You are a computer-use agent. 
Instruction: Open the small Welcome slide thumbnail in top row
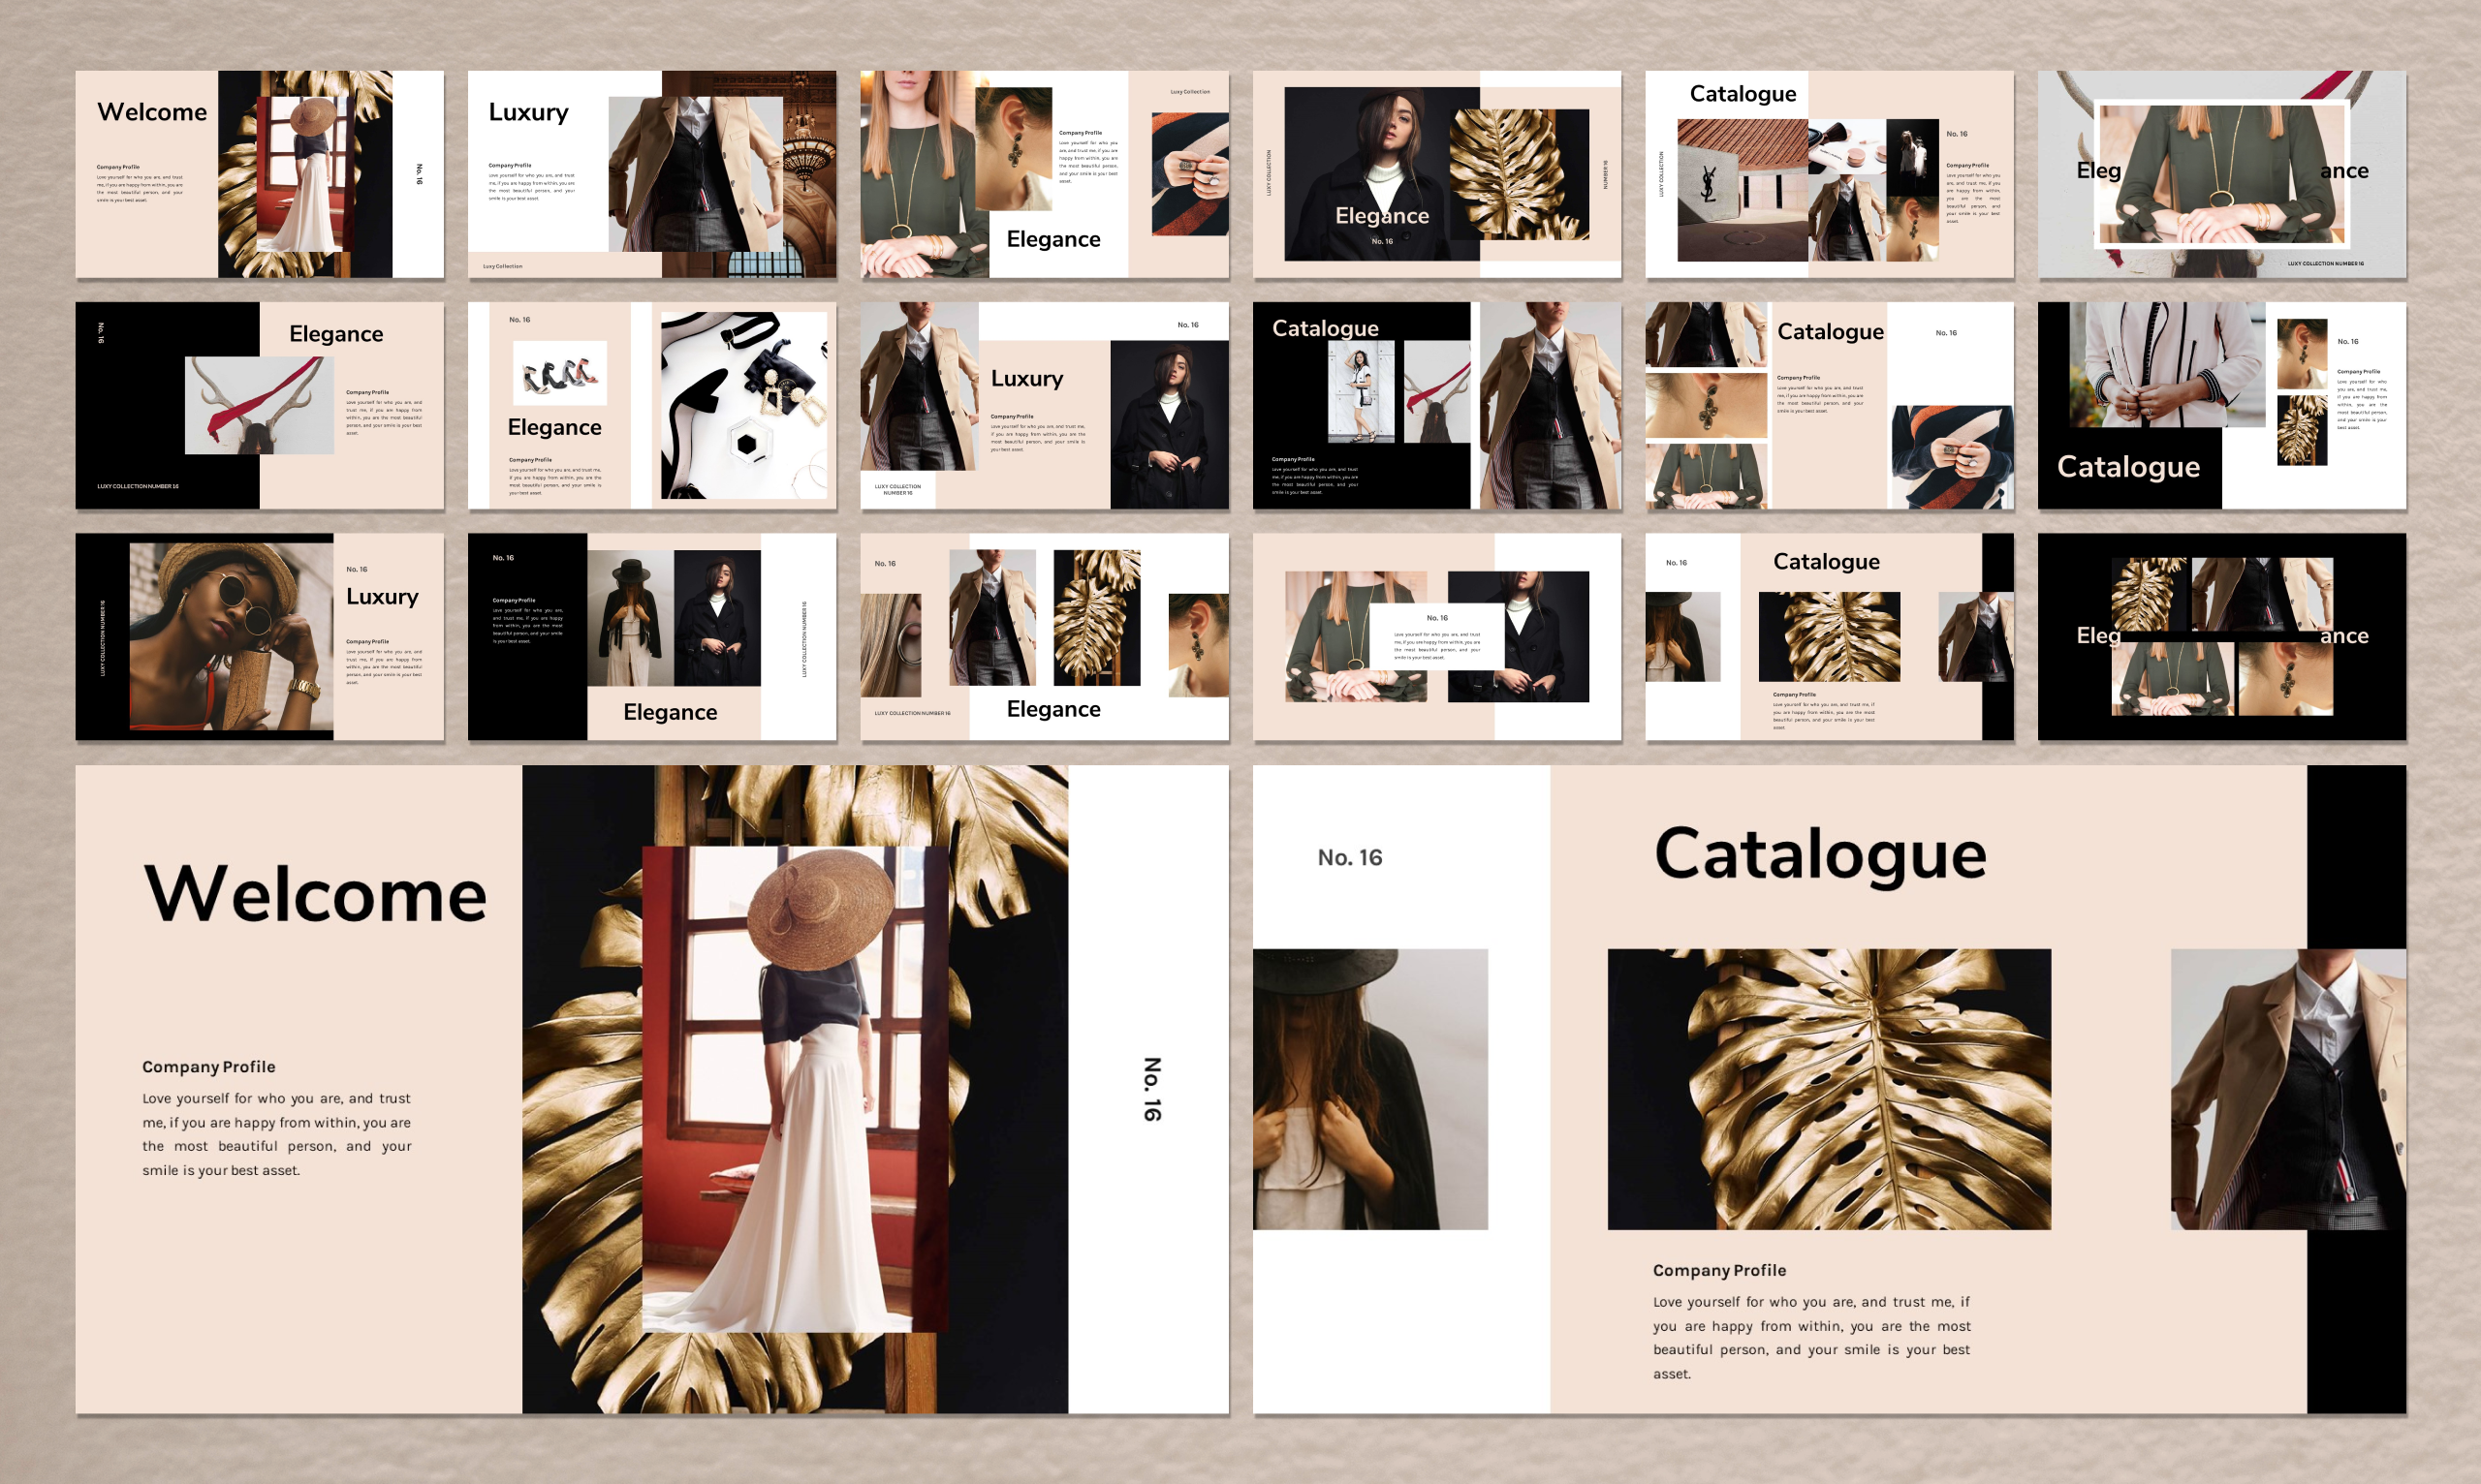click(x=259, y=174)
